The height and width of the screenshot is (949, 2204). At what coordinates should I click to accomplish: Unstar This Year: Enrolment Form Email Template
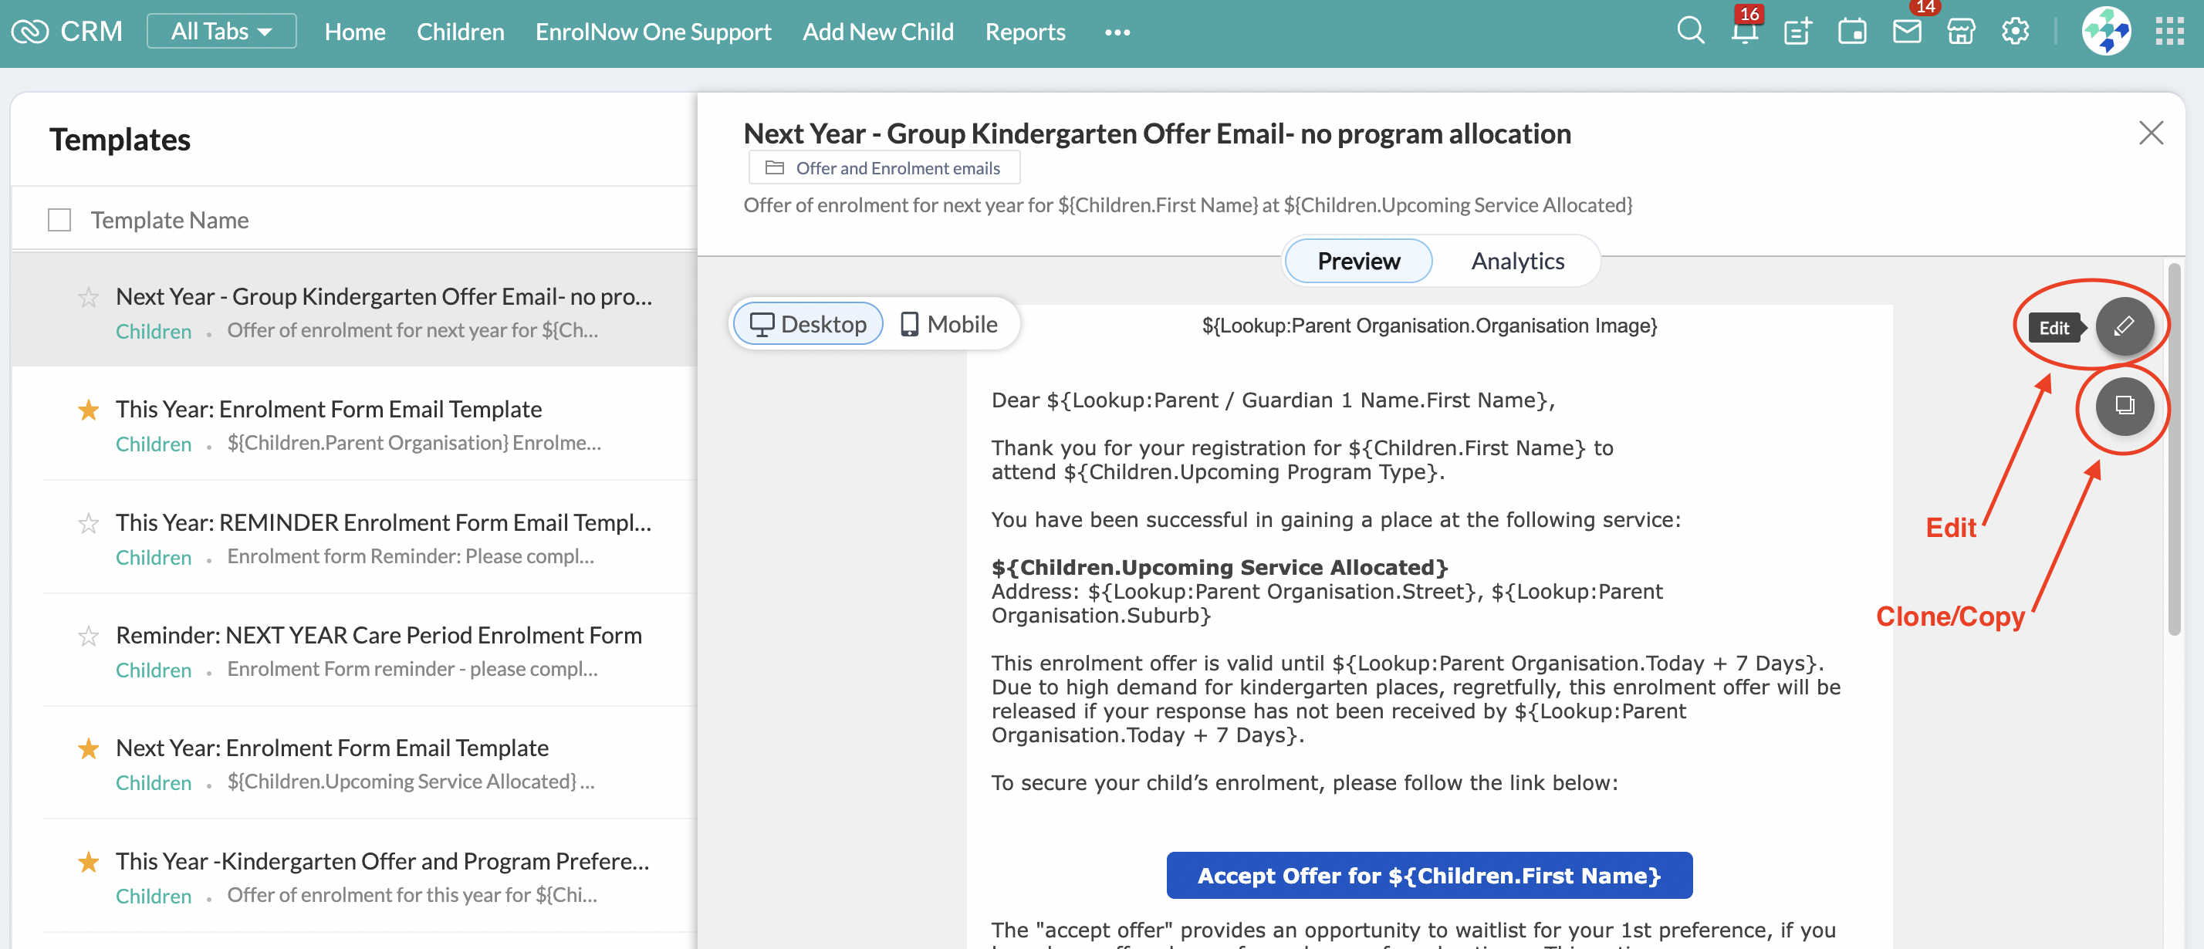tap(88, 410)
